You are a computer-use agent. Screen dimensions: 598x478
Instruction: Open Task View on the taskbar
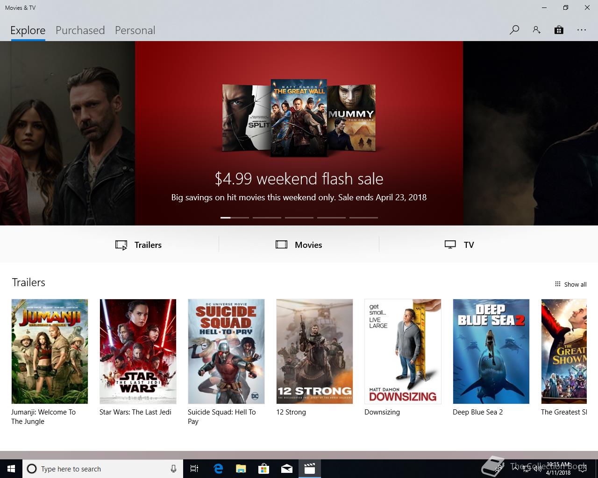194,469
